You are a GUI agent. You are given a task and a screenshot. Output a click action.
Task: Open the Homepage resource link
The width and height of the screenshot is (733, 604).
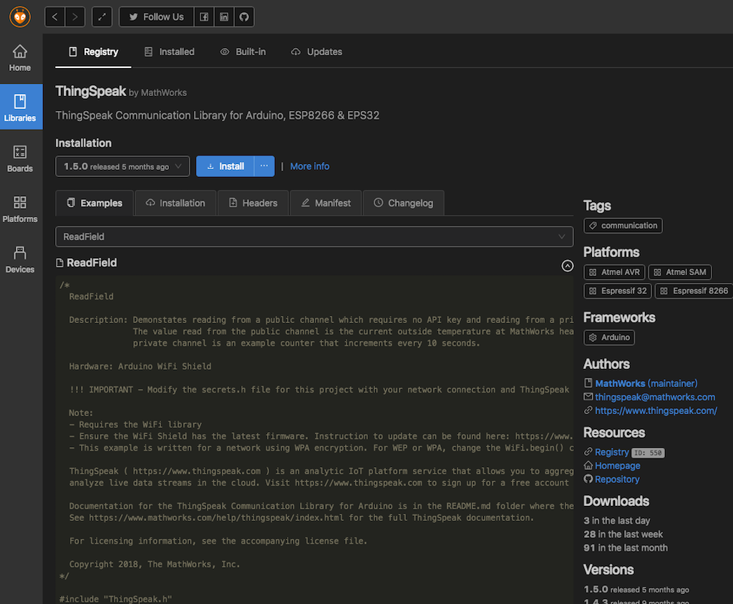[617, 466]
